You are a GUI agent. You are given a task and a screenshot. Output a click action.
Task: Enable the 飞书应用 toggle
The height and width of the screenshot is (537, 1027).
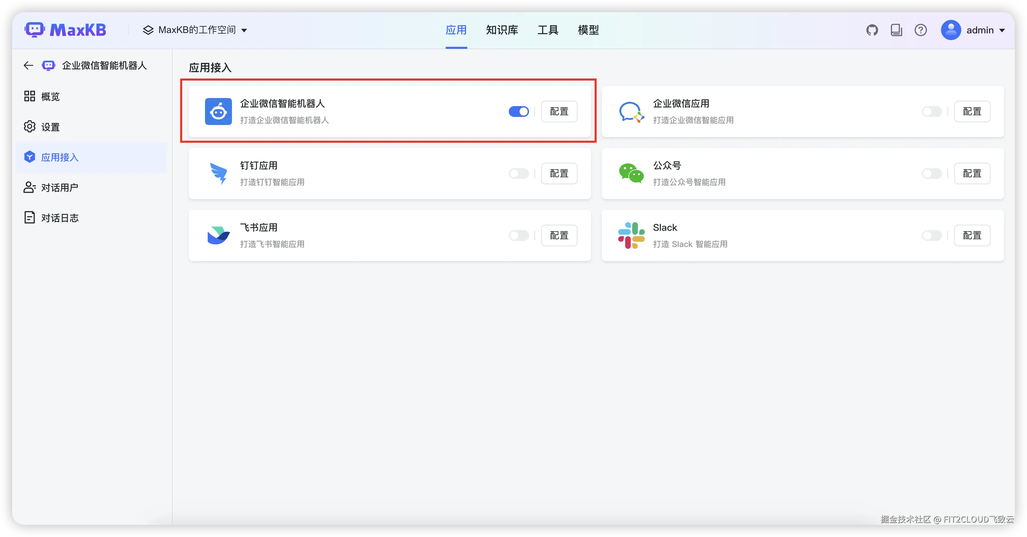tap(519, 235)
